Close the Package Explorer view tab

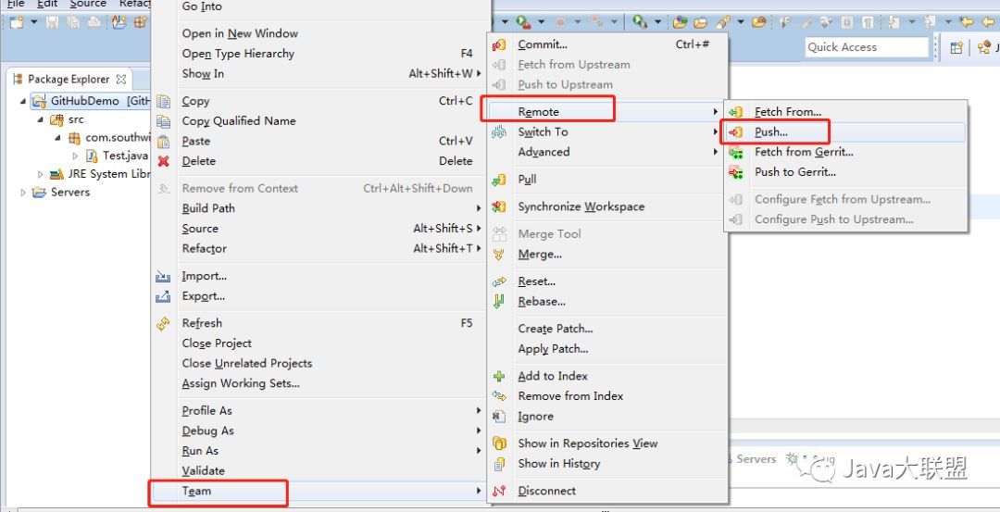pyautogui.click(x=121, y=80)
